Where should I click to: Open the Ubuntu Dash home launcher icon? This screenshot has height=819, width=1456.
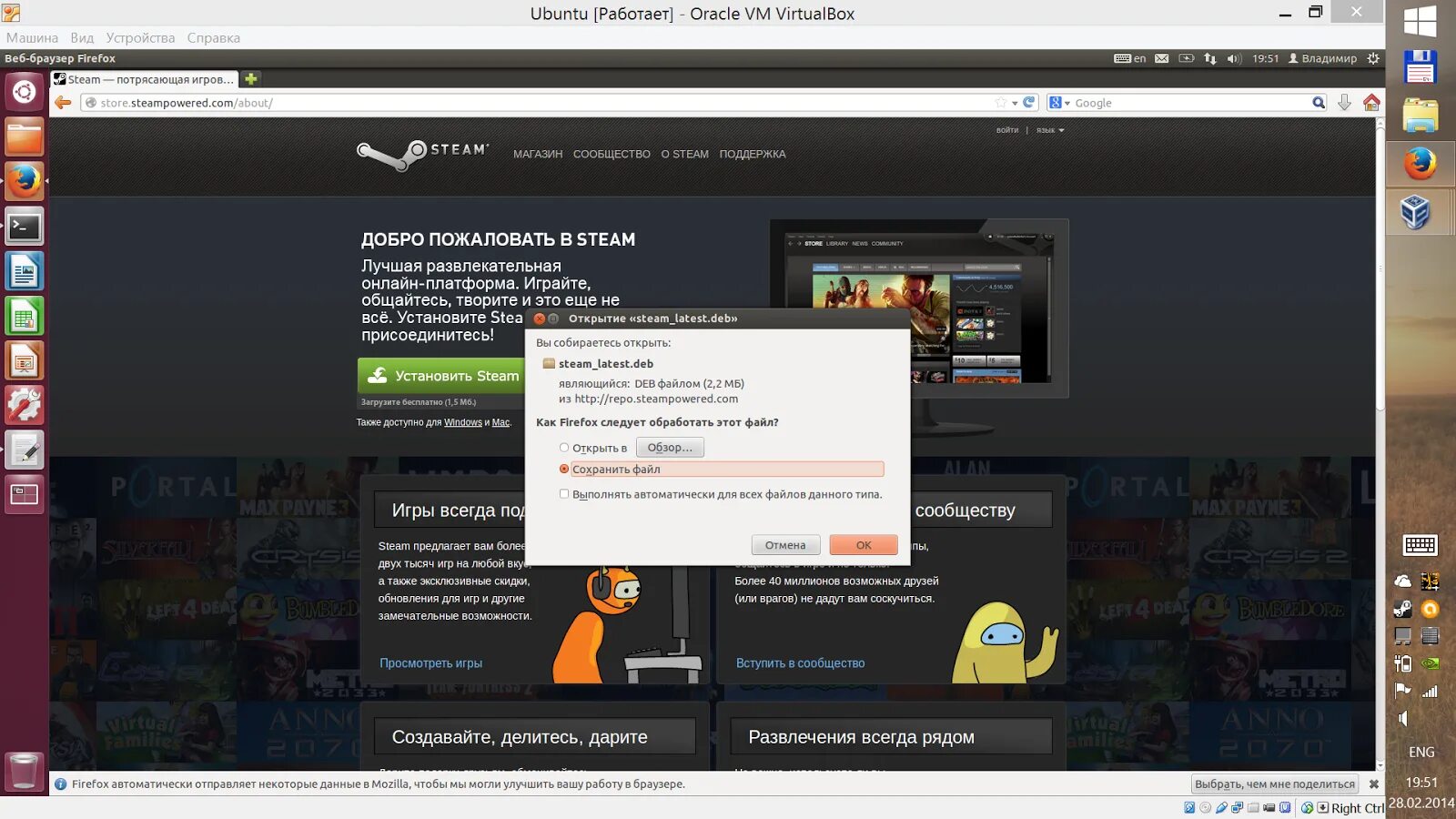24,92
